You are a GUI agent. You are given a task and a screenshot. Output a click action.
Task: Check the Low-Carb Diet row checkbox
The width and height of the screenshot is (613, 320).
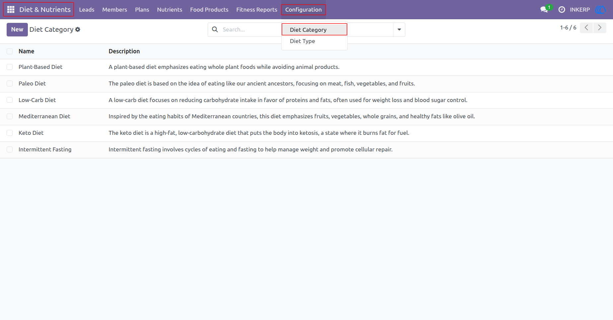point(10,100)
